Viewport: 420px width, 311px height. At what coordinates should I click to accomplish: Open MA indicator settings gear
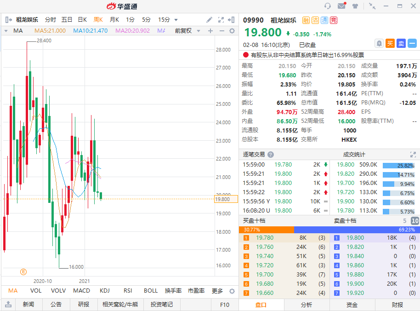(x=232, y=31)
